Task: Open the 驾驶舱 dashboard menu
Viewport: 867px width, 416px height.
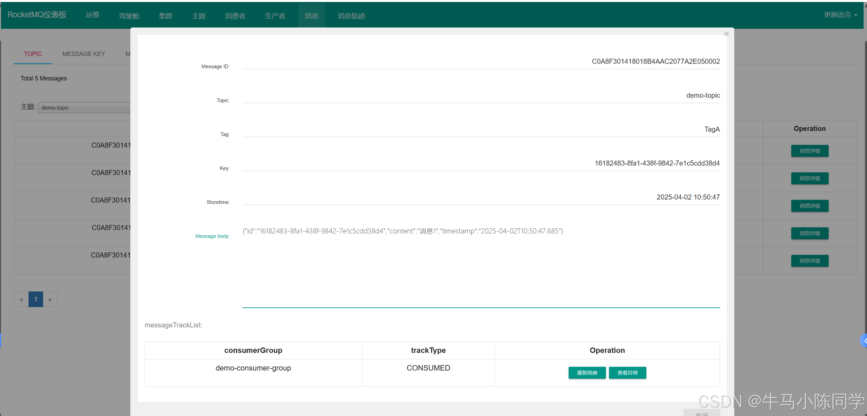Action: 129,16
